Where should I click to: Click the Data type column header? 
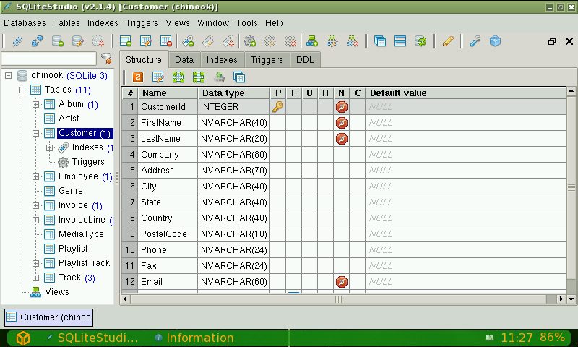[233, 93]
